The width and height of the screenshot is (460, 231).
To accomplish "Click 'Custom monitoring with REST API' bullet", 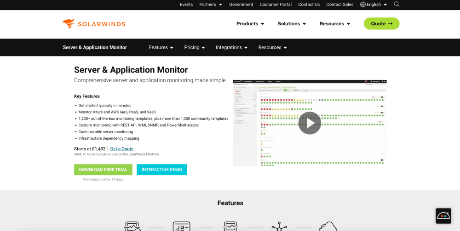I will tap(138, 125).
